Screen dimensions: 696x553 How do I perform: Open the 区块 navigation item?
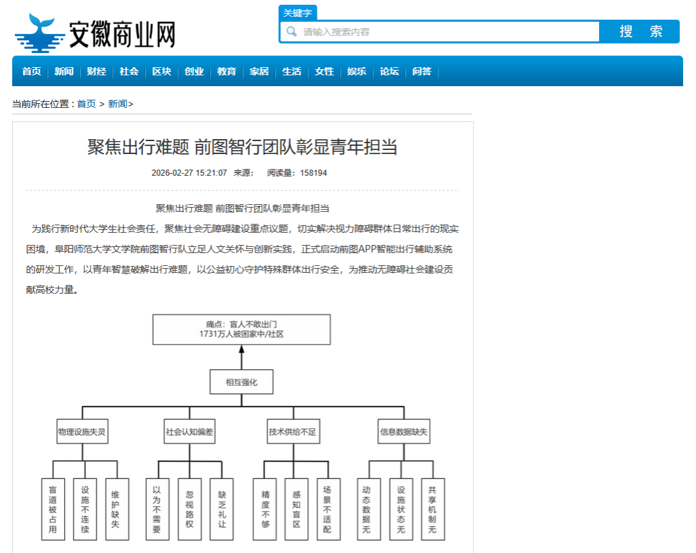click(161, 71)
